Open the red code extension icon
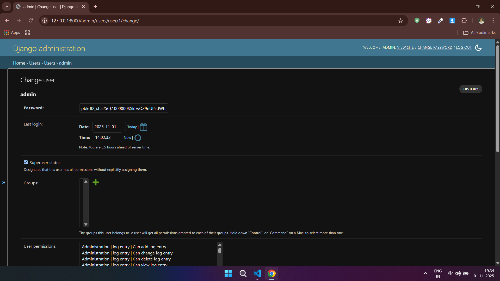This screenshot has height=281, width=500. click(x=429, y=21)
